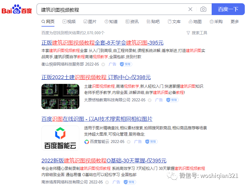The height and width of the screenshot is (187, 246).
Task: Click the source 太原恬柚教育科技有限公司
Action: 107,100
